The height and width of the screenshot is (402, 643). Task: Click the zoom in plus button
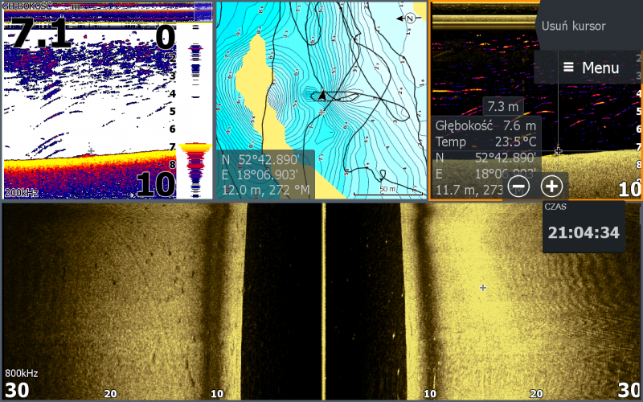tap(551, 187)
